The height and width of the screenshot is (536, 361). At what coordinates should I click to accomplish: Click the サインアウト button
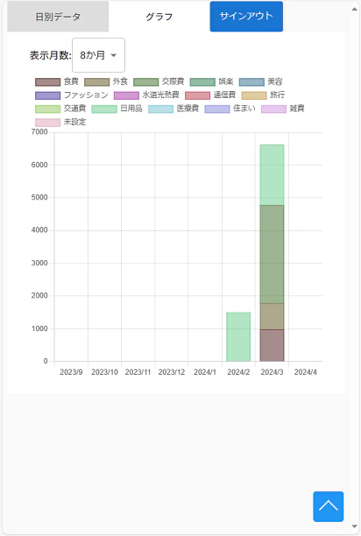click(246, 17)
